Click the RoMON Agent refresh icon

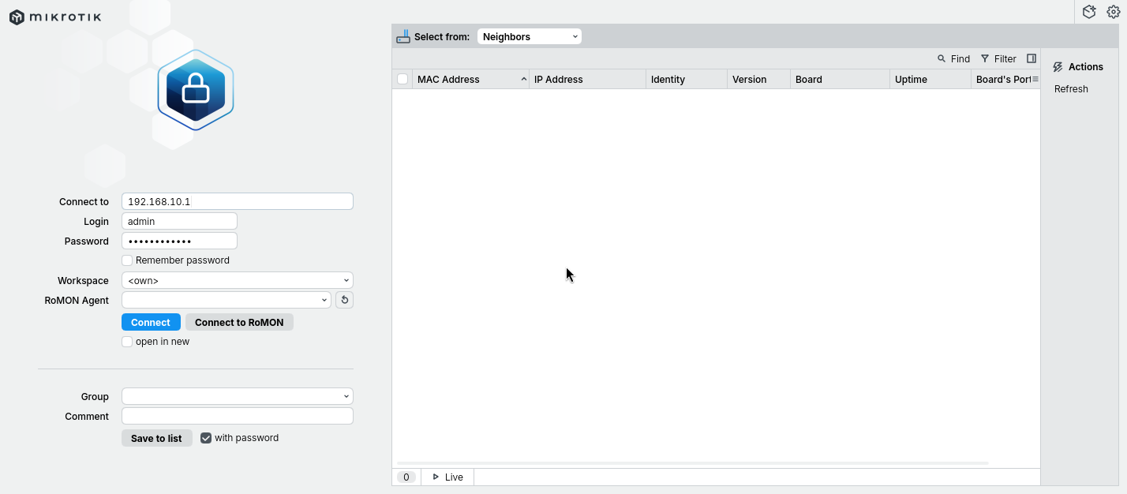(x=344, y=300)
